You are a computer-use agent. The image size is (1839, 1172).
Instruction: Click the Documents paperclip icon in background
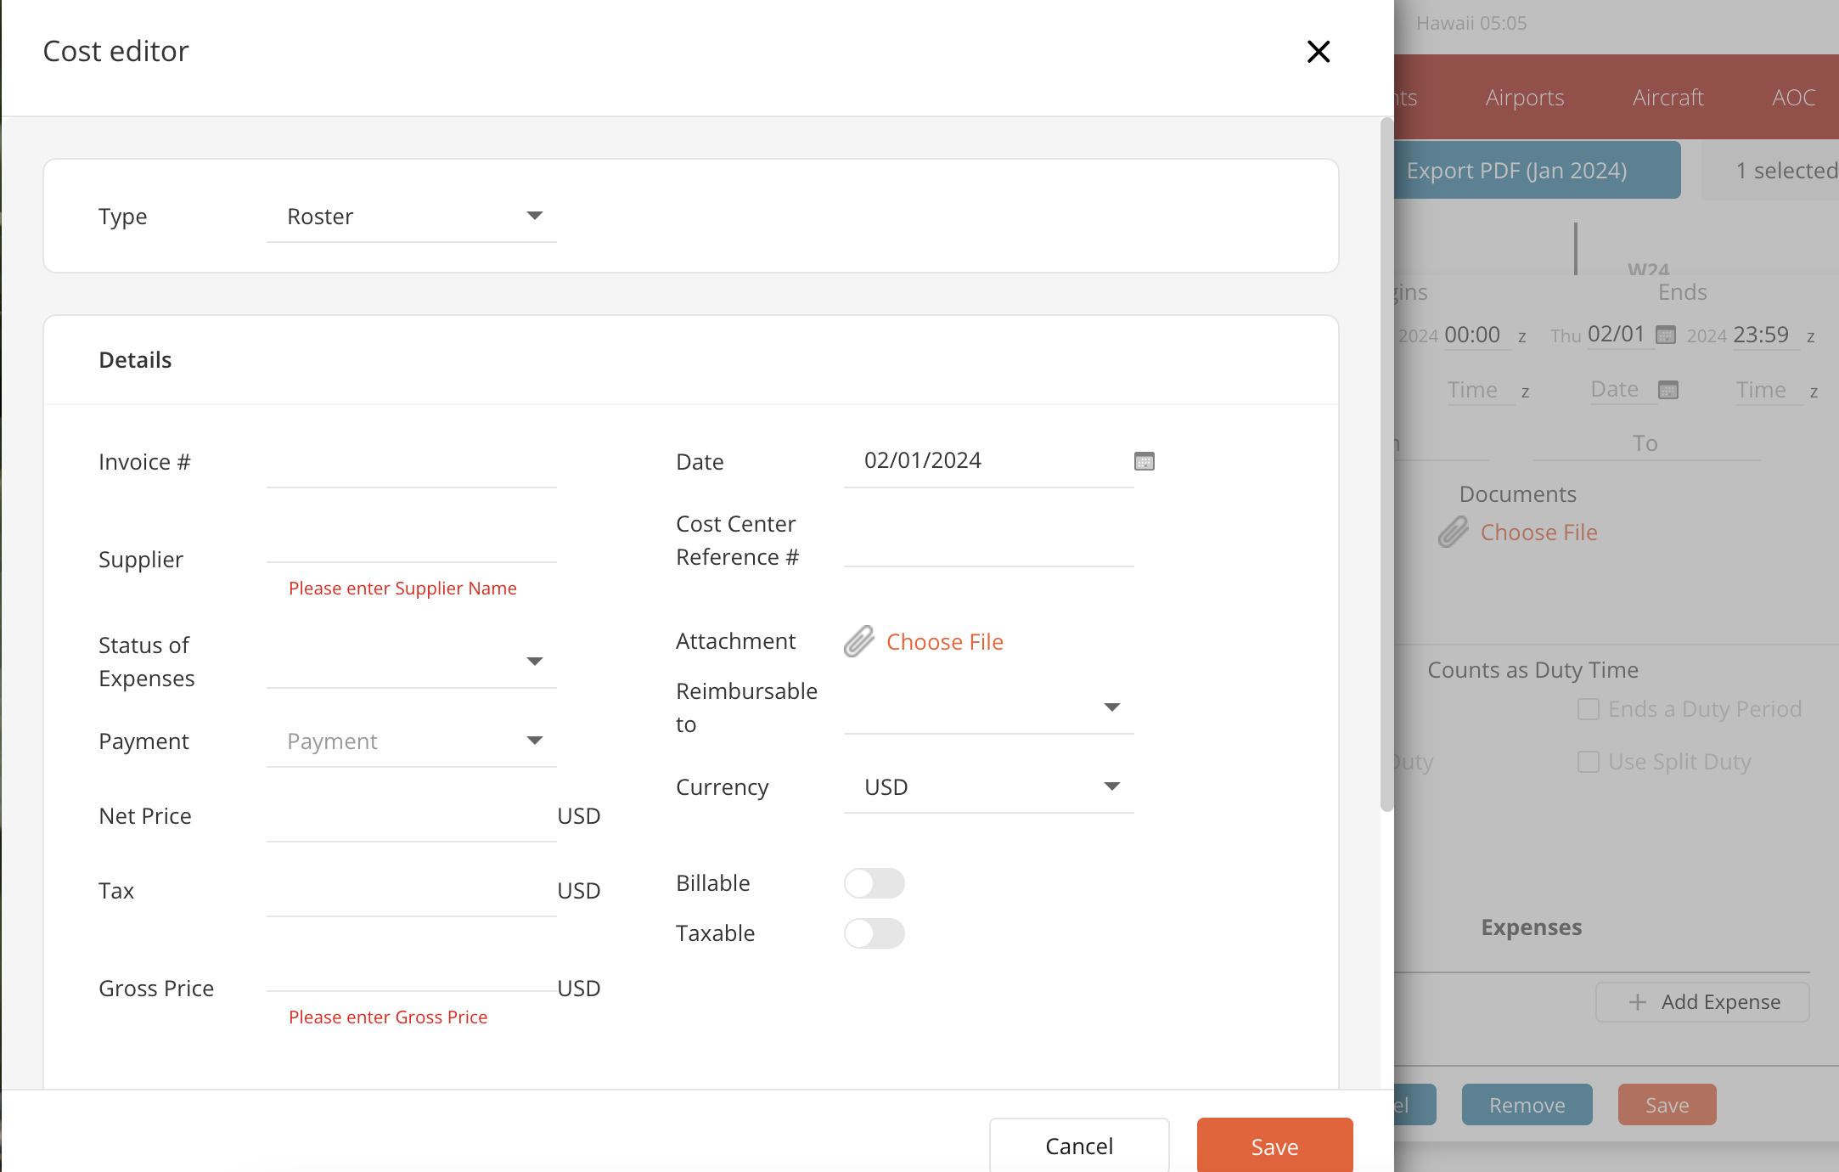1453,532
